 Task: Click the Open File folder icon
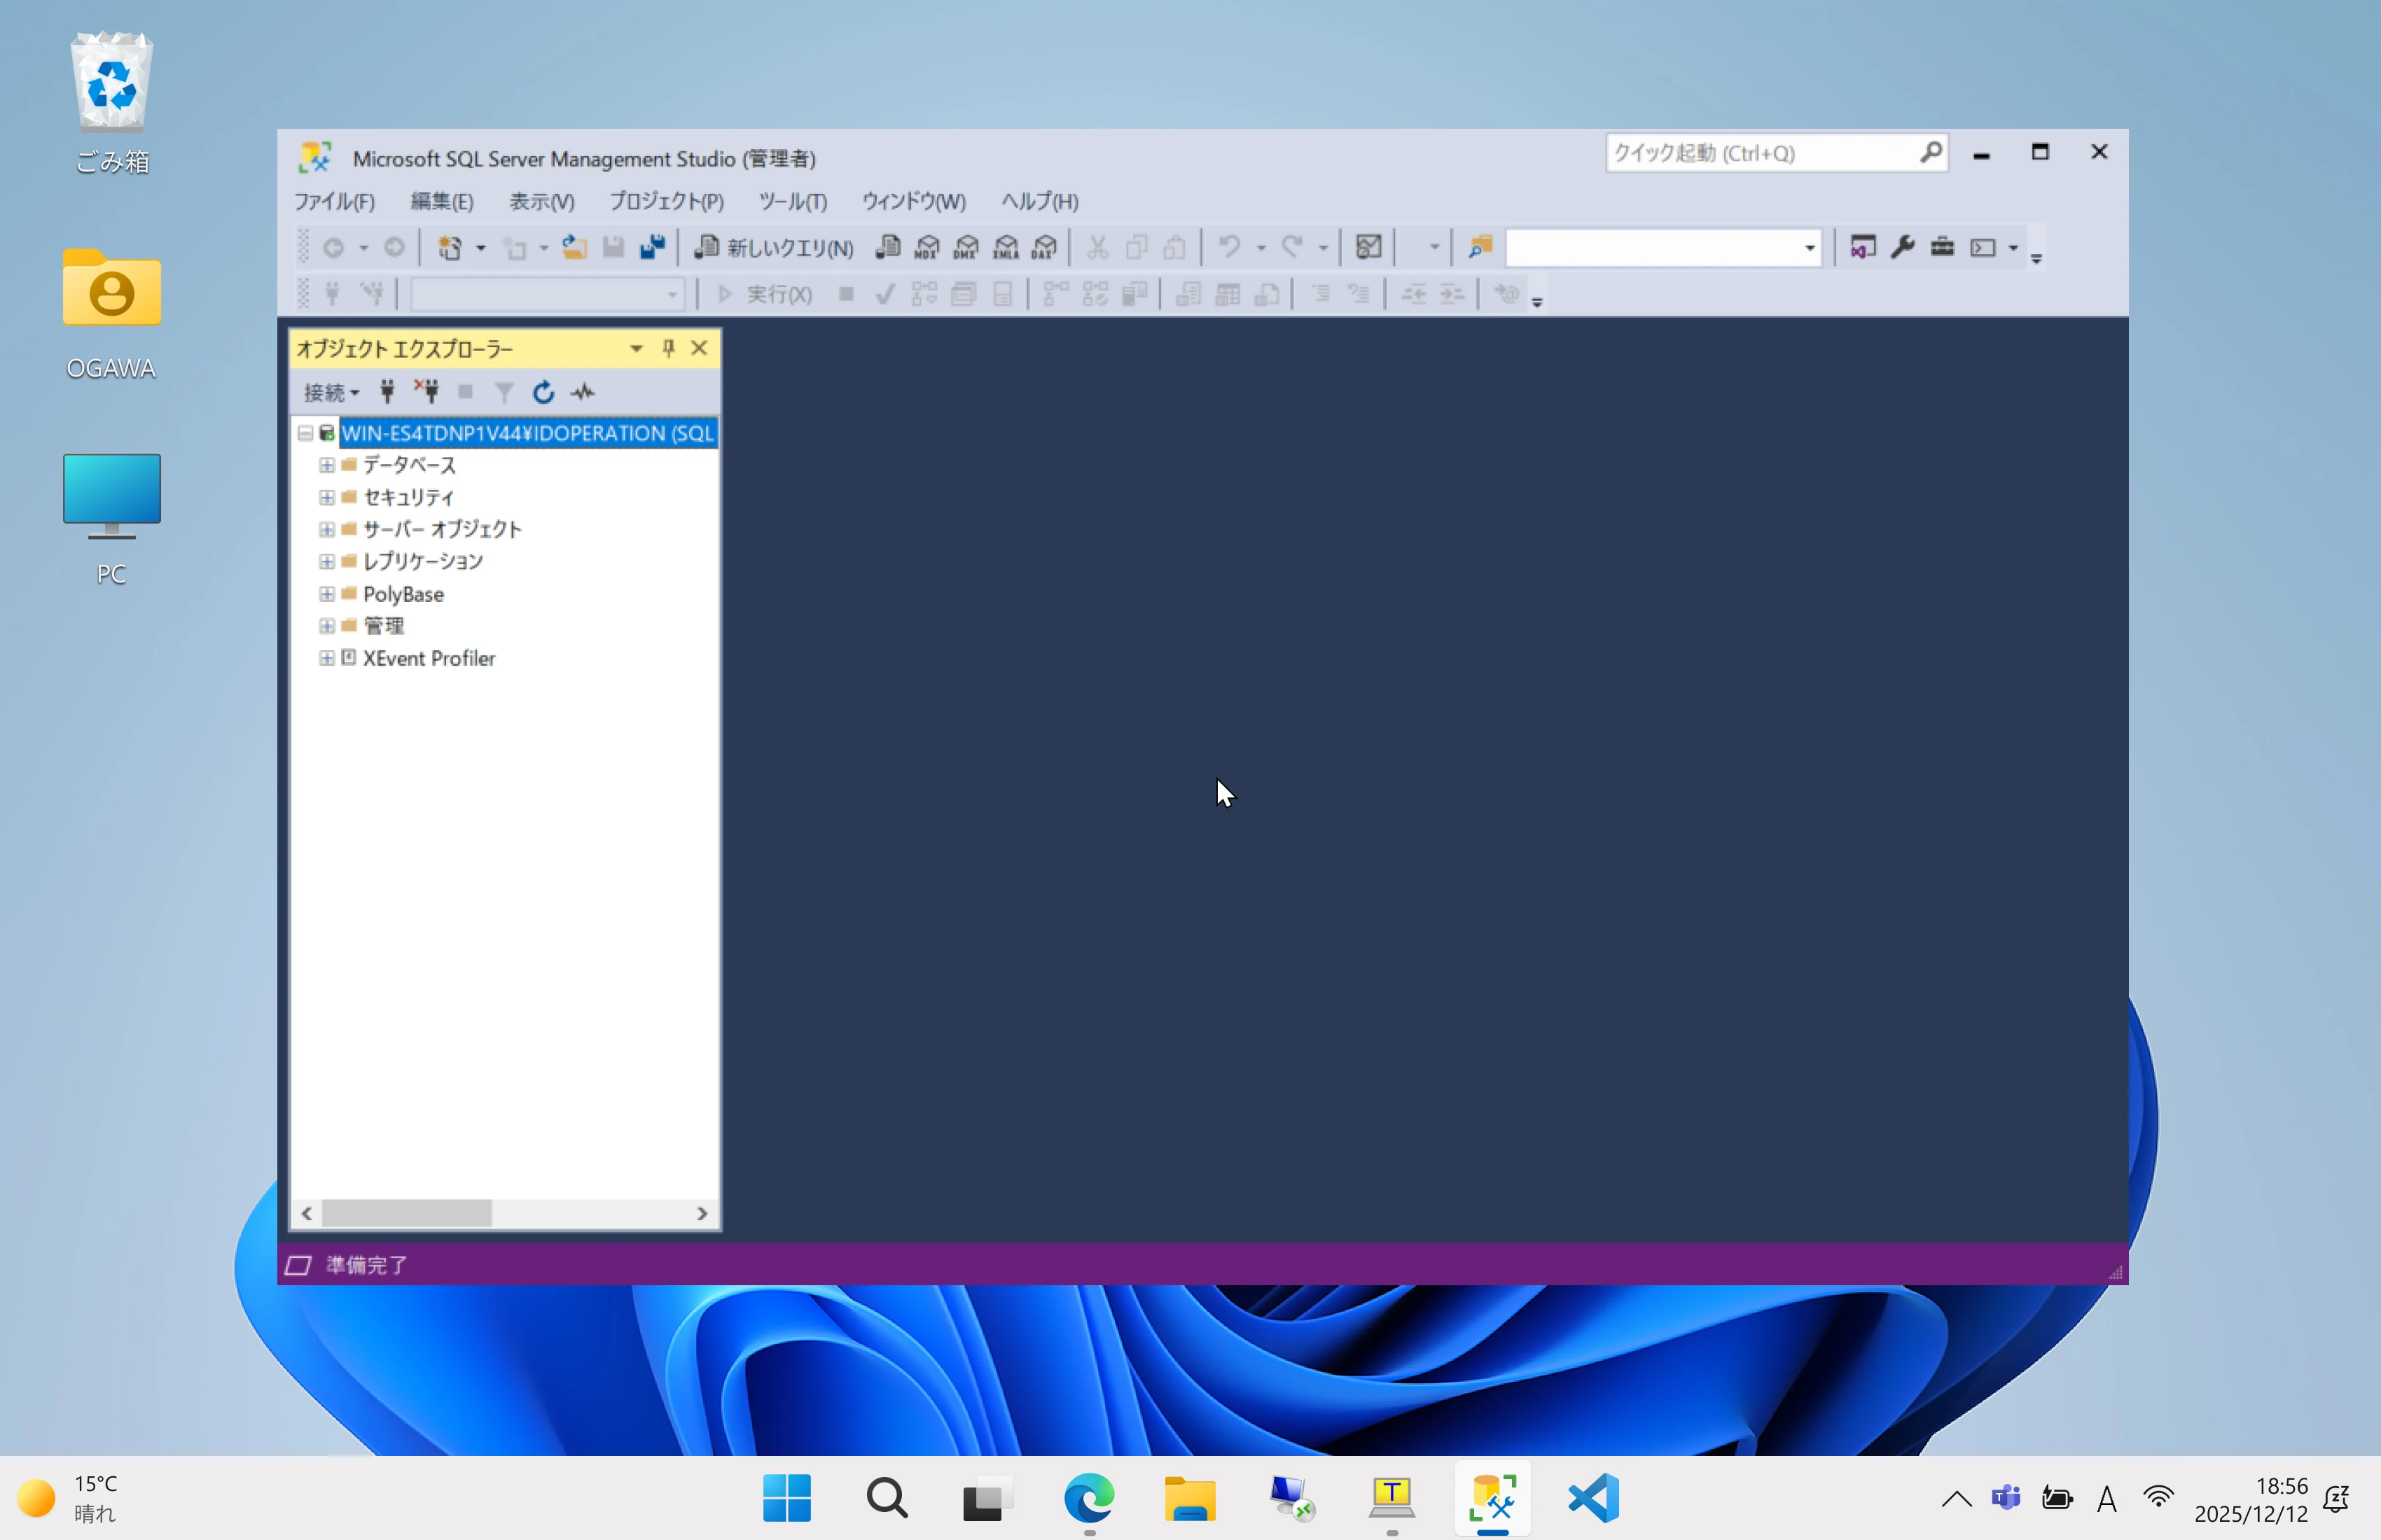[574, 247]
